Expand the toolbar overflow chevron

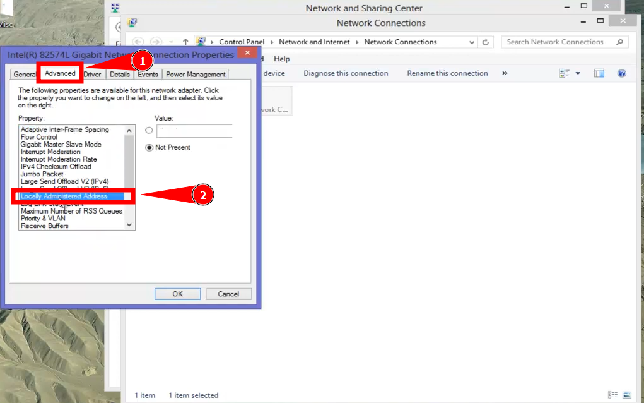(x=505, y=73)
